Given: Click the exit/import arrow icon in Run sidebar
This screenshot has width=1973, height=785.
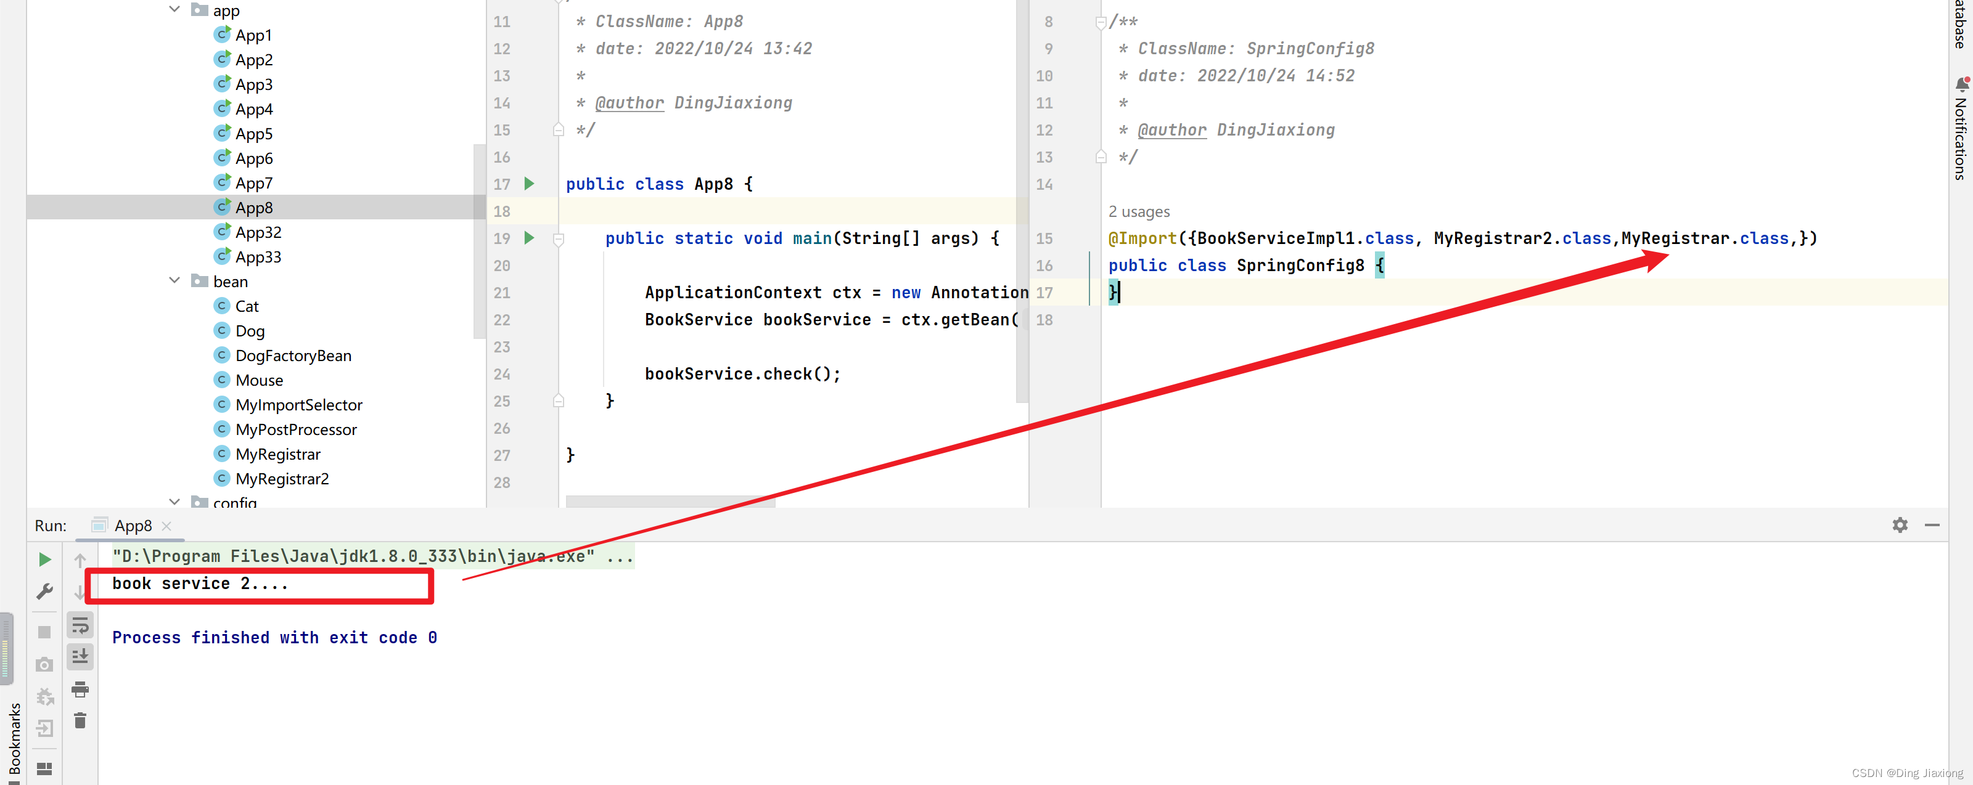Looking at the screenshot, I should click(x=44, y=728).
